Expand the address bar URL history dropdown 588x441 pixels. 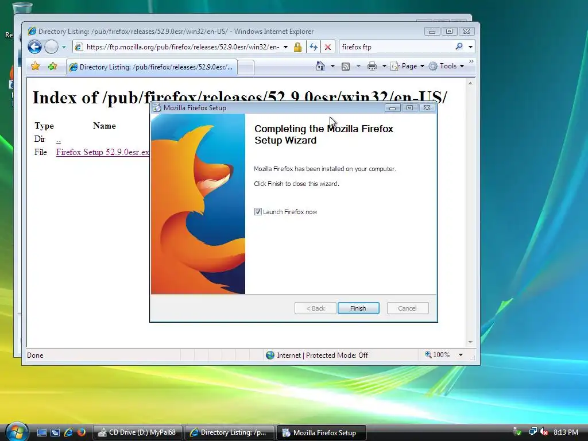point(286,47)
